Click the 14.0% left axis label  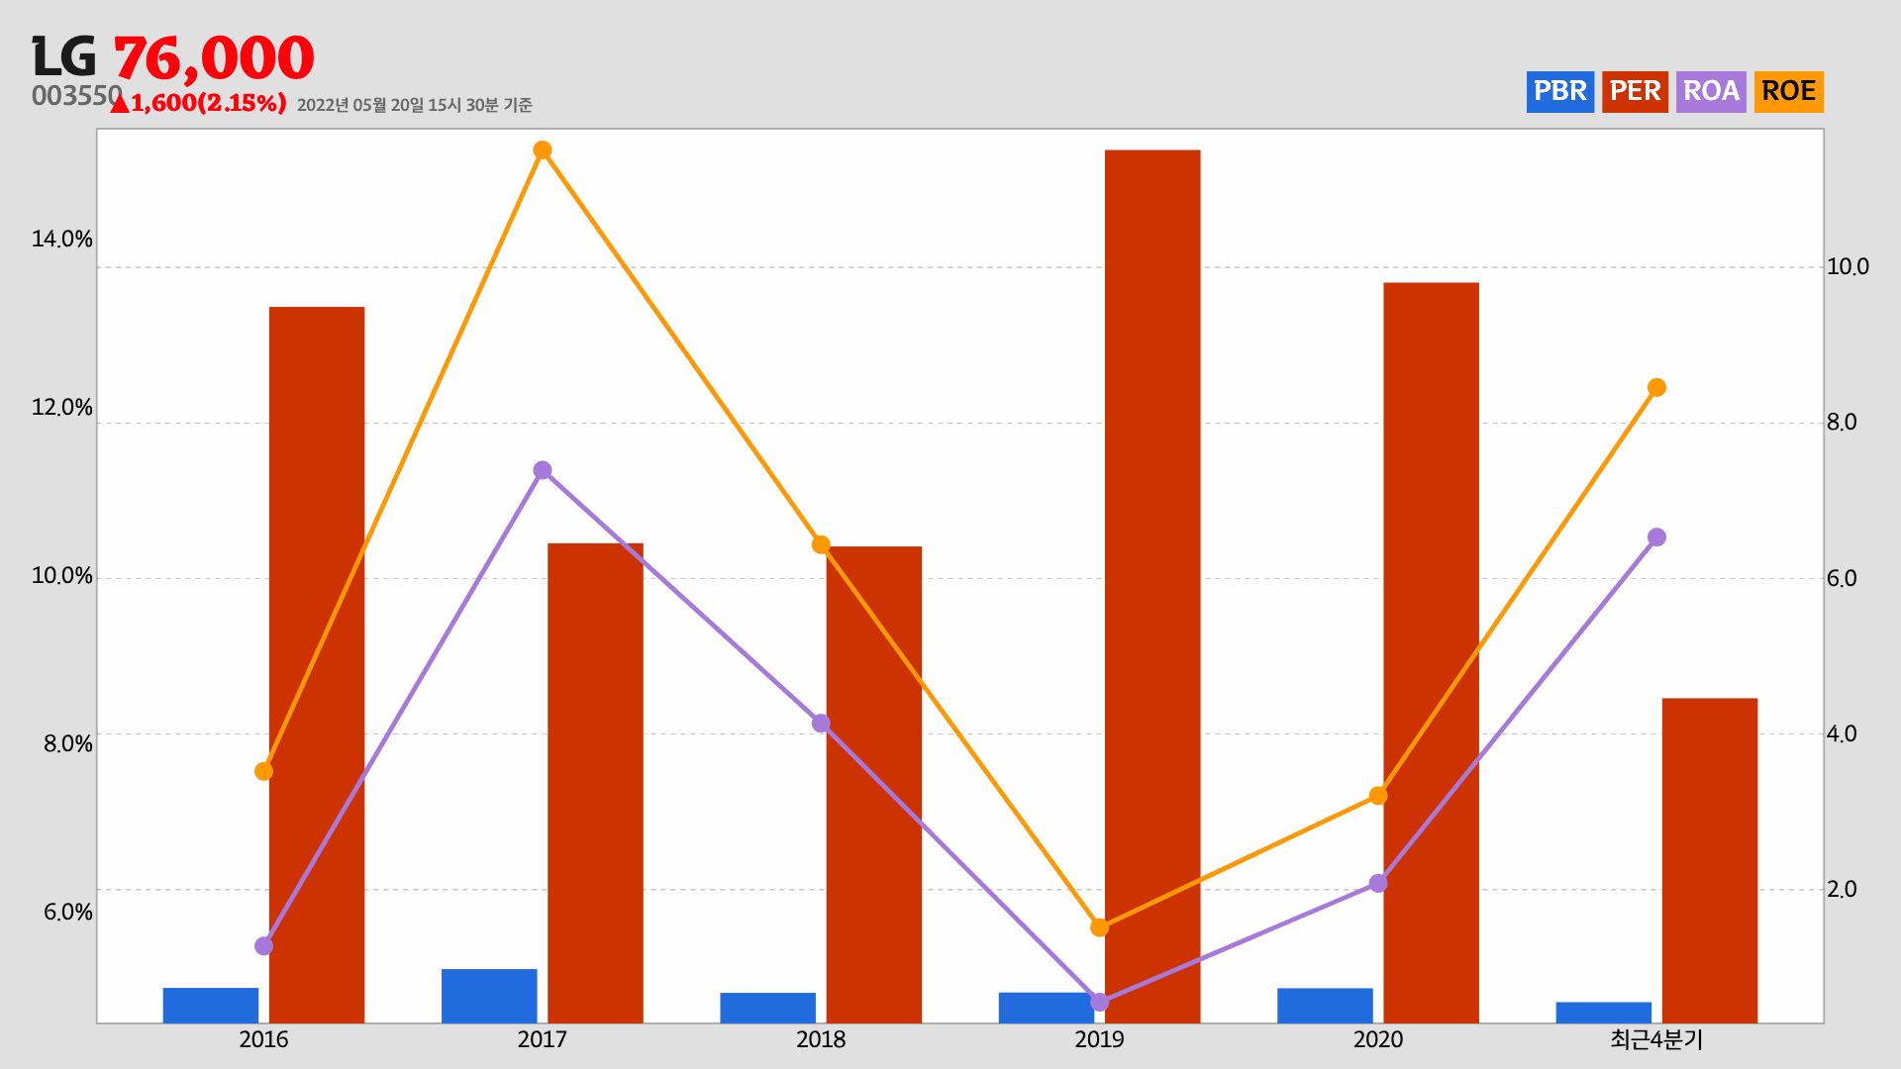click(x=61, y=240)
